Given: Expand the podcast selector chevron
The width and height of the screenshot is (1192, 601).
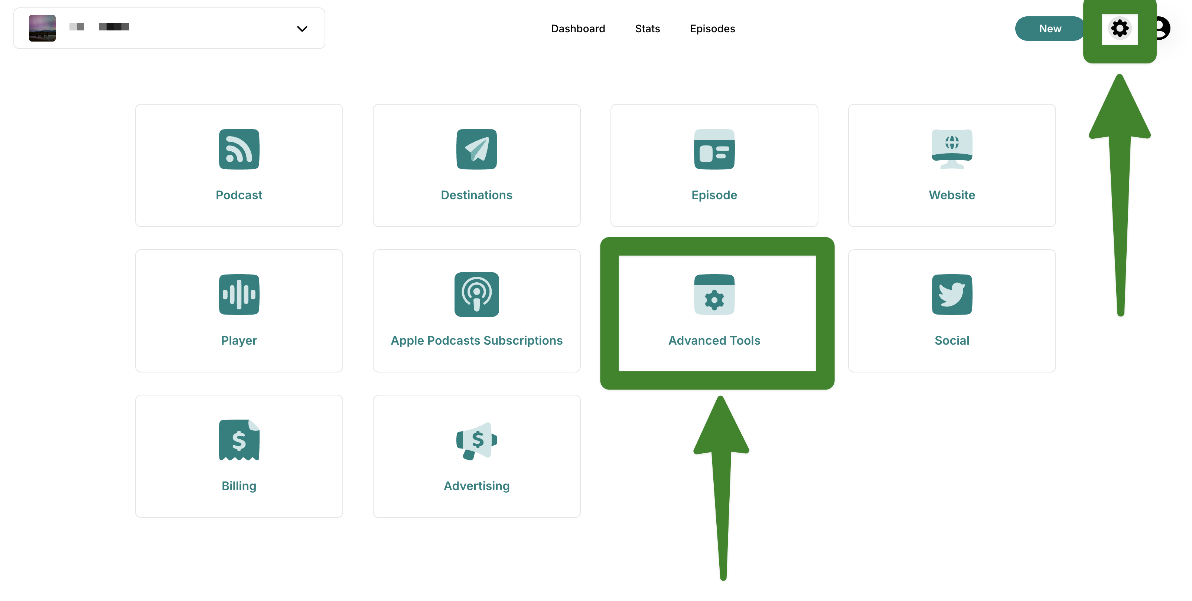Looking at the screenshot, I should (302, 29).
